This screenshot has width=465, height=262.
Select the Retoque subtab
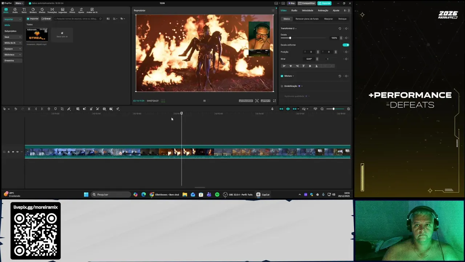342,19
